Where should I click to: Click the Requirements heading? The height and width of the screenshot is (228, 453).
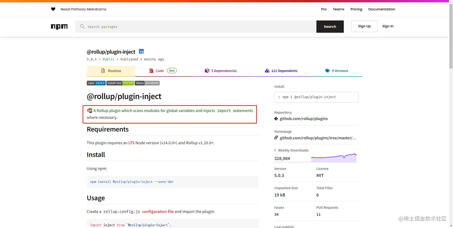tap(108, 129)
